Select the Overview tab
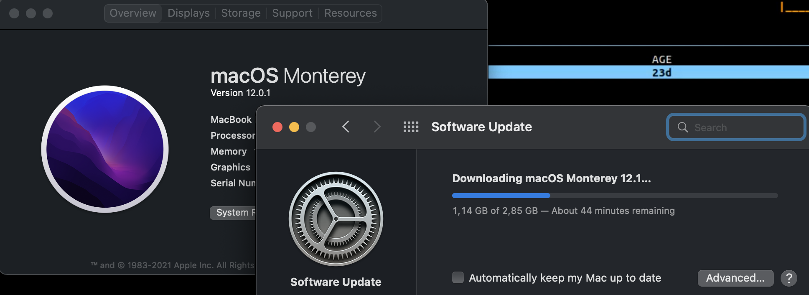Viewport: 809px width, 295px height. [133, 13]
